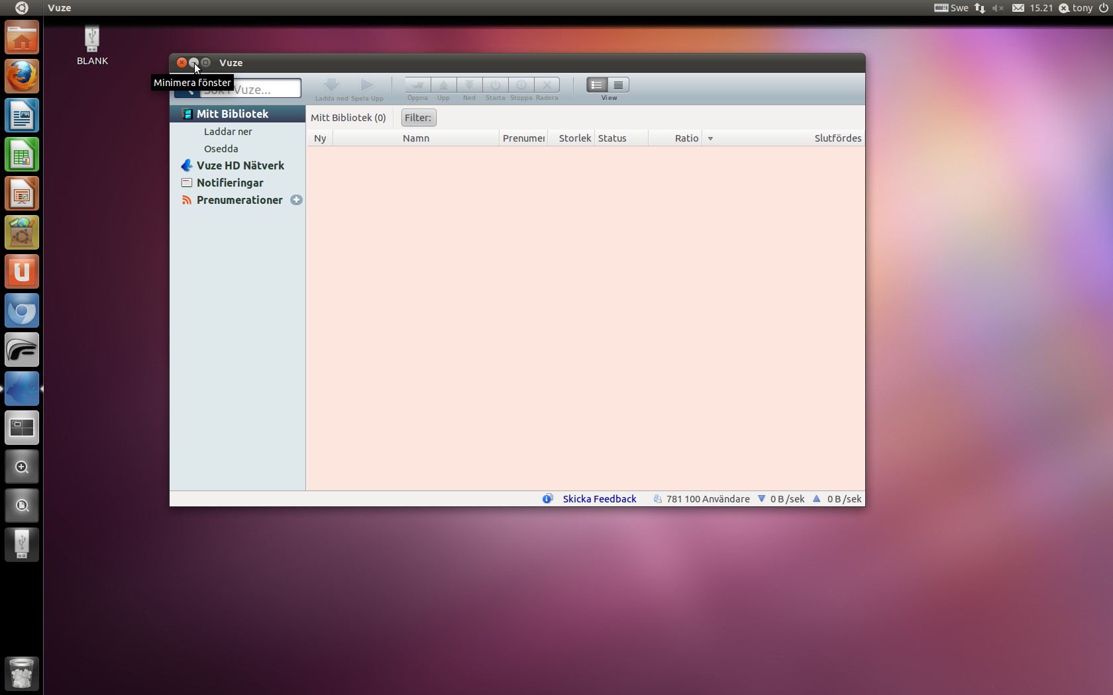The width and height of the screenshot is (1113, 695).
Task: Click the Öppna toolbar button
Action: point(417,85)
